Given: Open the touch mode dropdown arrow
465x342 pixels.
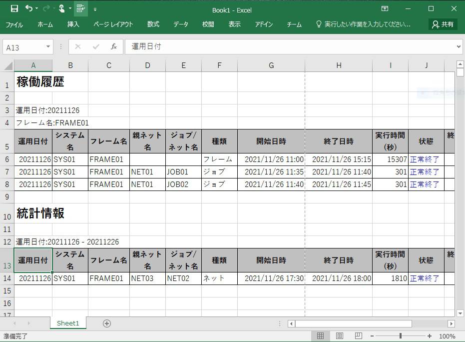Looking at the screenshot, I should pos(70,8).
